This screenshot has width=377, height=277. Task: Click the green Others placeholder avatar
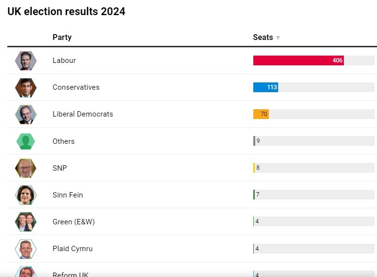pyautogui.click(x=25, y=141)
